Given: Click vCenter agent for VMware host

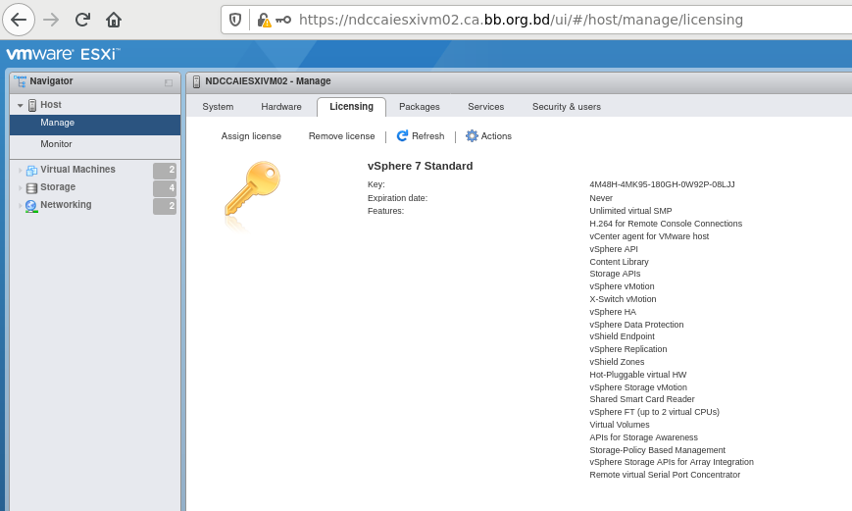Looking at the screenshot, I should click(x=649, y=236).
